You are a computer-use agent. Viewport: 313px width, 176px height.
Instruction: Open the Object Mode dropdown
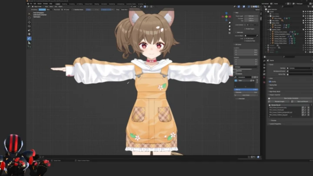tap(37, 7)
